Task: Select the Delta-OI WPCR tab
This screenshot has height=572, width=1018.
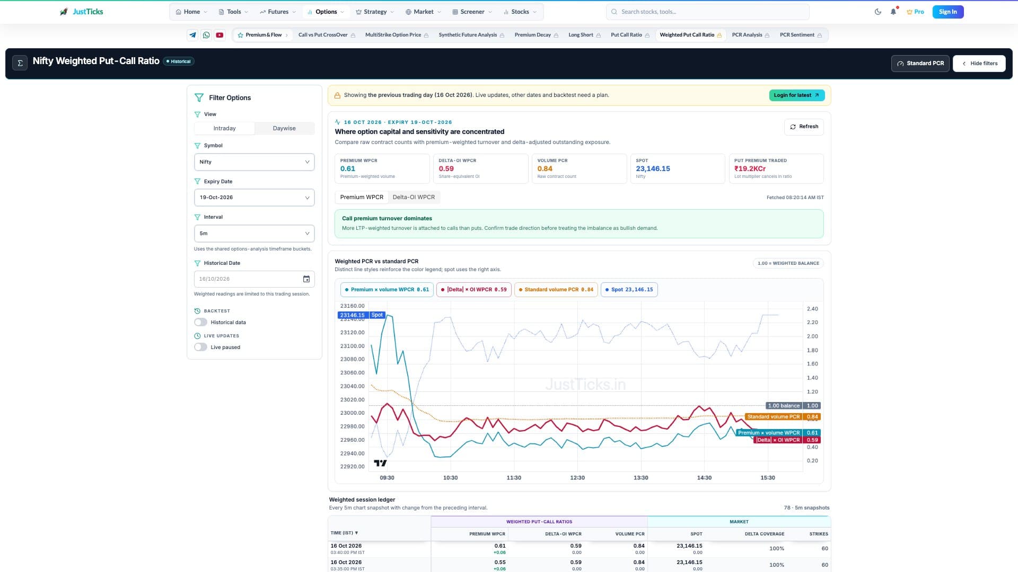Action: pyautogui.click(x=414, y=197)
